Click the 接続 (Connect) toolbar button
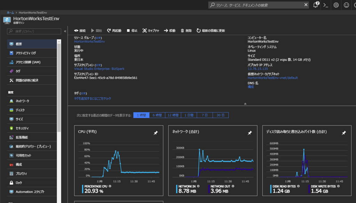Image resolution: width=356 pixels, height=203 pixels. click(x=80, y=30)
